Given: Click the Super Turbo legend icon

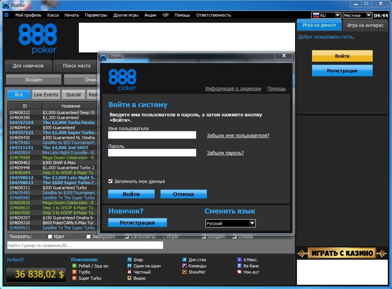Looking at the screenshot, I should coord(74,278).
